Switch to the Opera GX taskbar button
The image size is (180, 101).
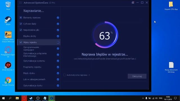pyautogui.click(x=24, y=98)
